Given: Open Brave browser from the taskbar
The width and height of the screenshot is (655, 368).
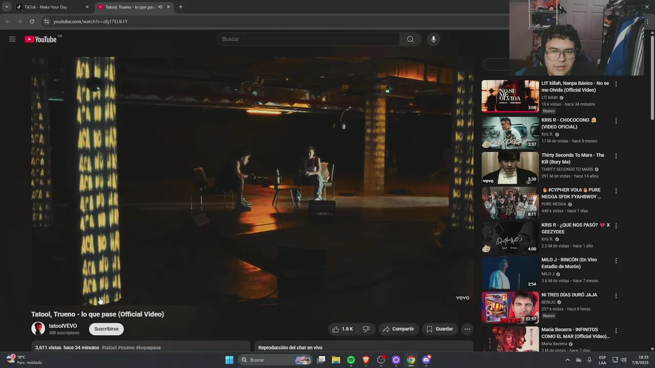Looking at the screenshot, I should click(366, 360).
